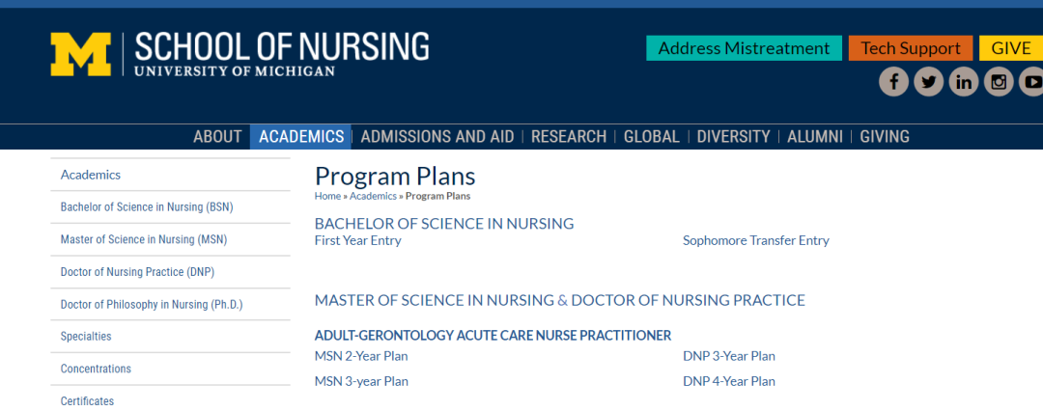The image size is (1043, 411).
Task: Open the Facebook social icon
Action: [893, 82]
